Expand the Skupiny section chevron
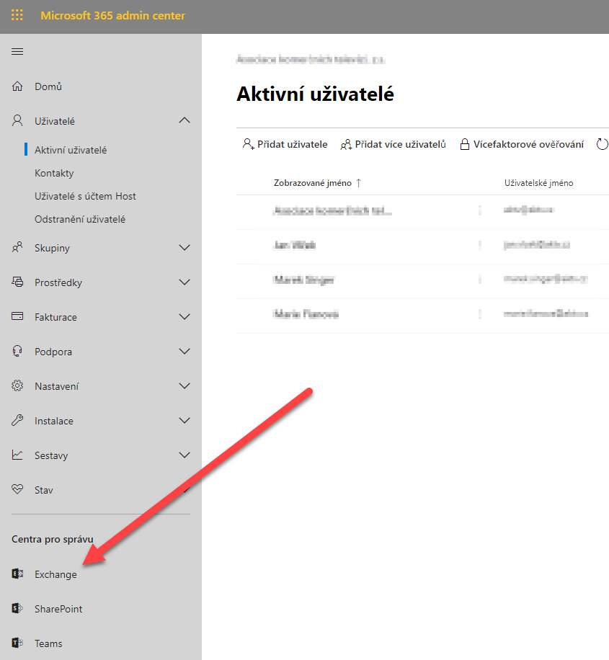 click(185, 248)
